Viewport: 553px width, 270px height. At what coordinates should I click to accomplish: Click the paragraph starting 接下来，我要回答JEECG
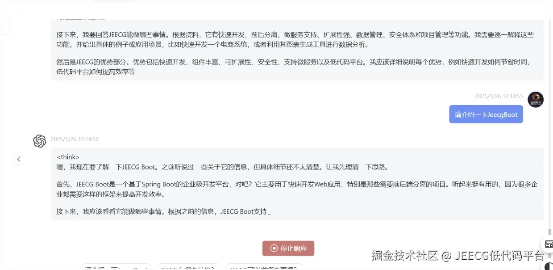[x=295, y=40]
